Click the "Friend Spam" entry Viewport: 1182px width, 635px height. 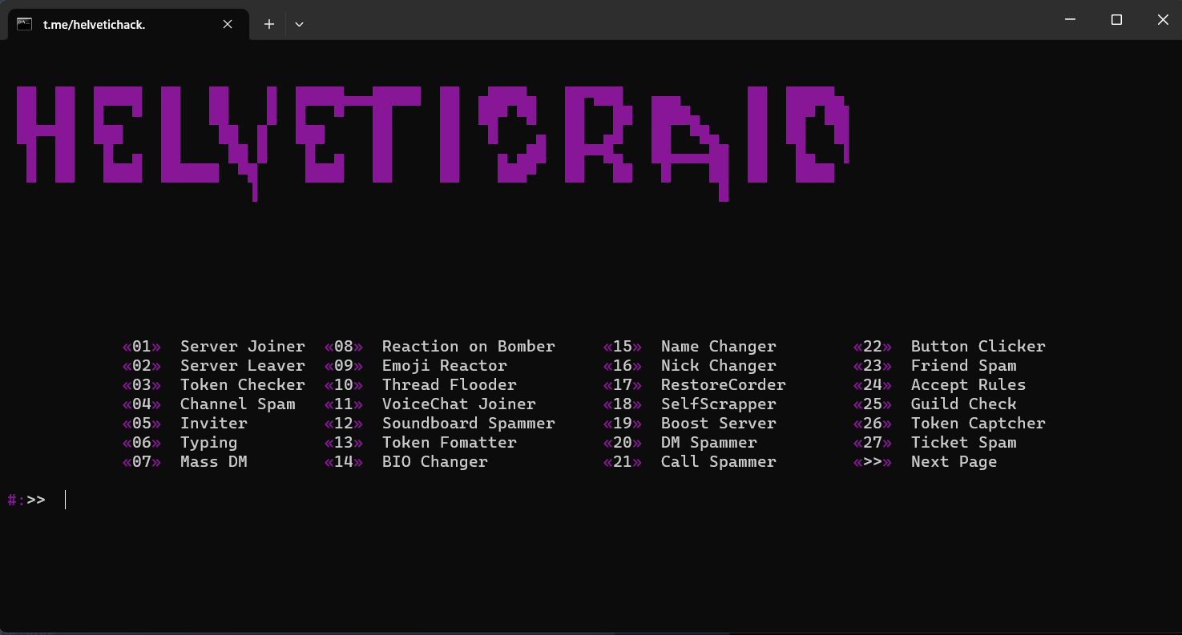(x=964, y=366)
